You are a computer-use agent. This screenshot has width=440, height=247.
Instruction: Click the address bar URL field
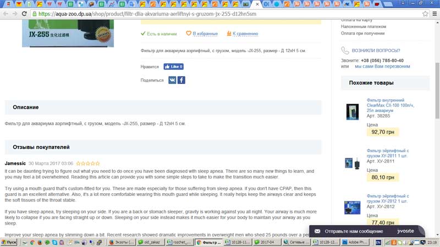pyautogui.click(x=220, y=14)
